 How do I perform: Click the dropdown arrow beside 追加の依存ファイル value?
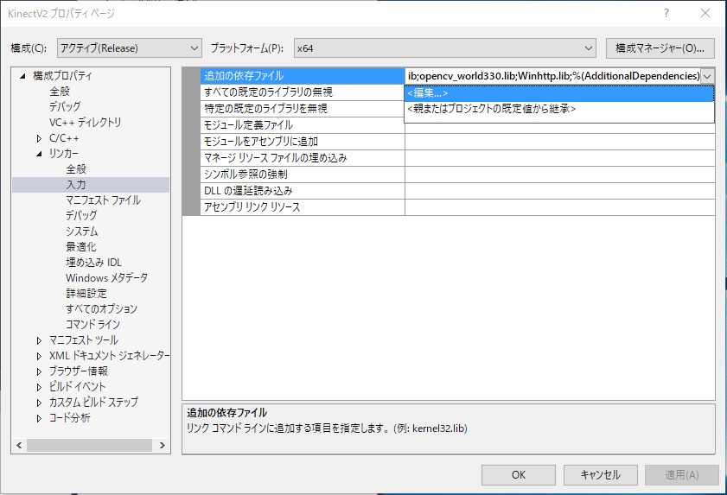tap(708, 76)
